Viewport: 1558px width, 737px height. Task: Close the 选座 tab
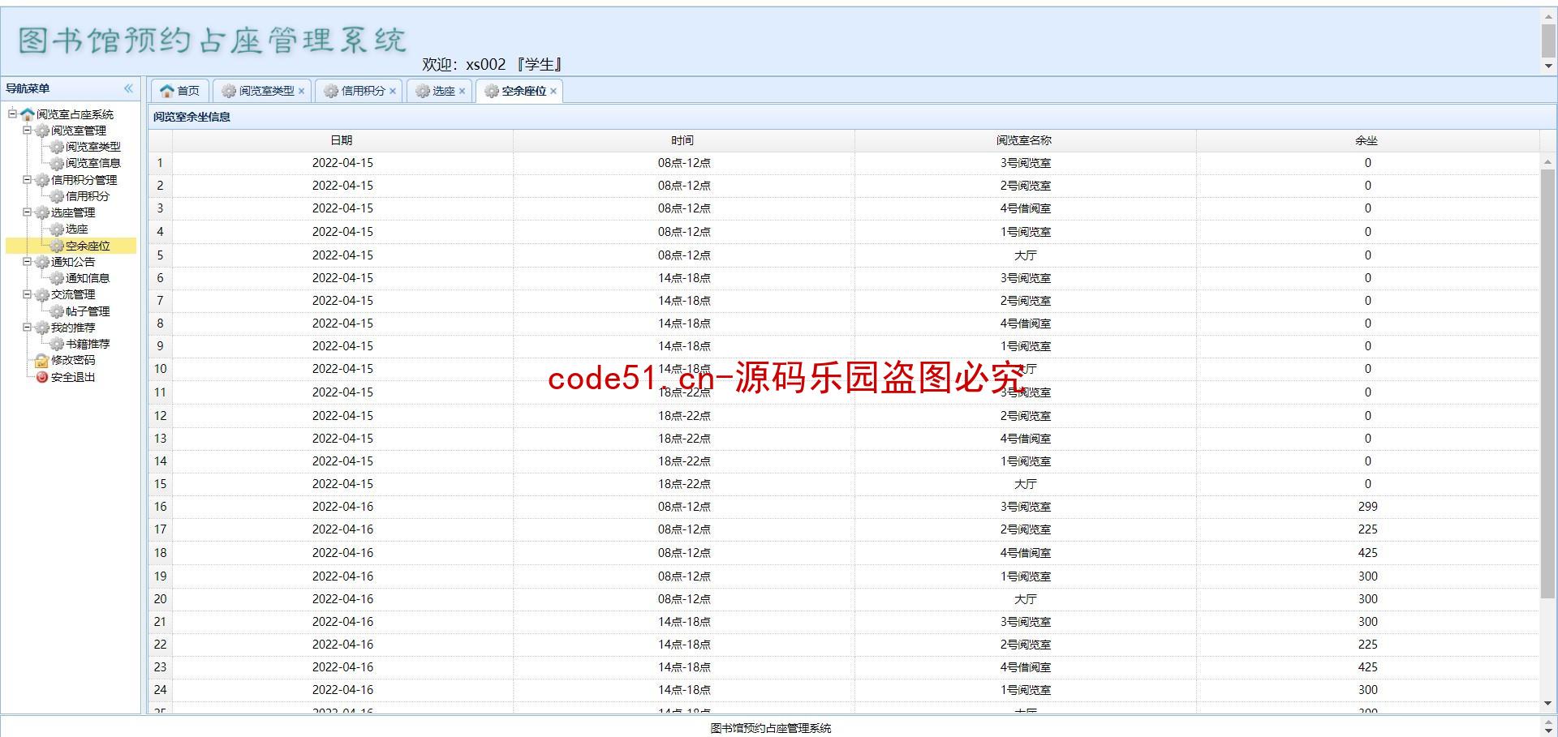(462, 91)
